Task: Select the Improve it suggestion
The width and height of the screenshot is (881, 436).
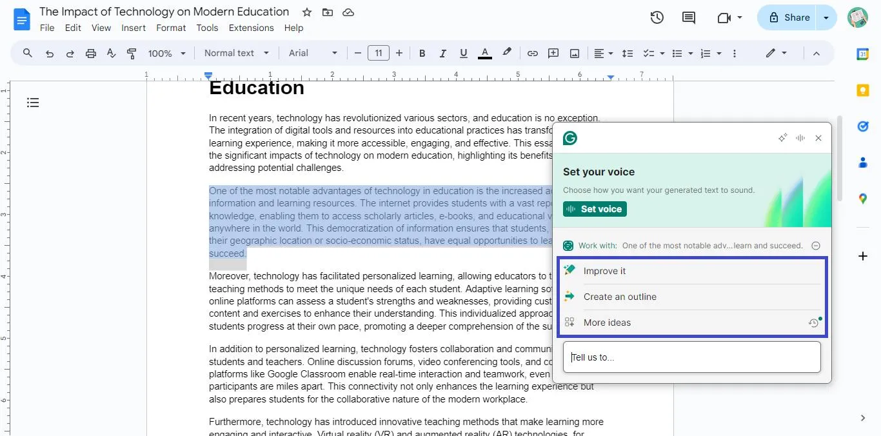Action: coord(604,270)
